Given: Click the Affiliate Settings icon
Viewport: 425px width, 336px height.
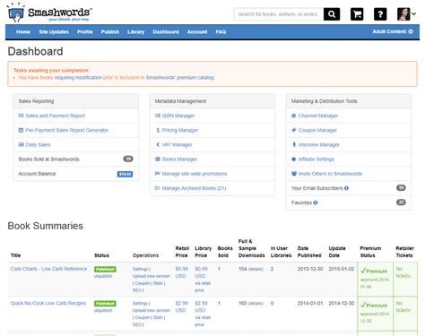Looking at the screenshot, I should 294,159.
